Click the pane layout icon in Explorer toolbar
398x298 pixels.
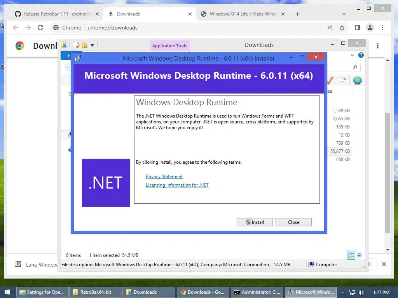point(342,81)
